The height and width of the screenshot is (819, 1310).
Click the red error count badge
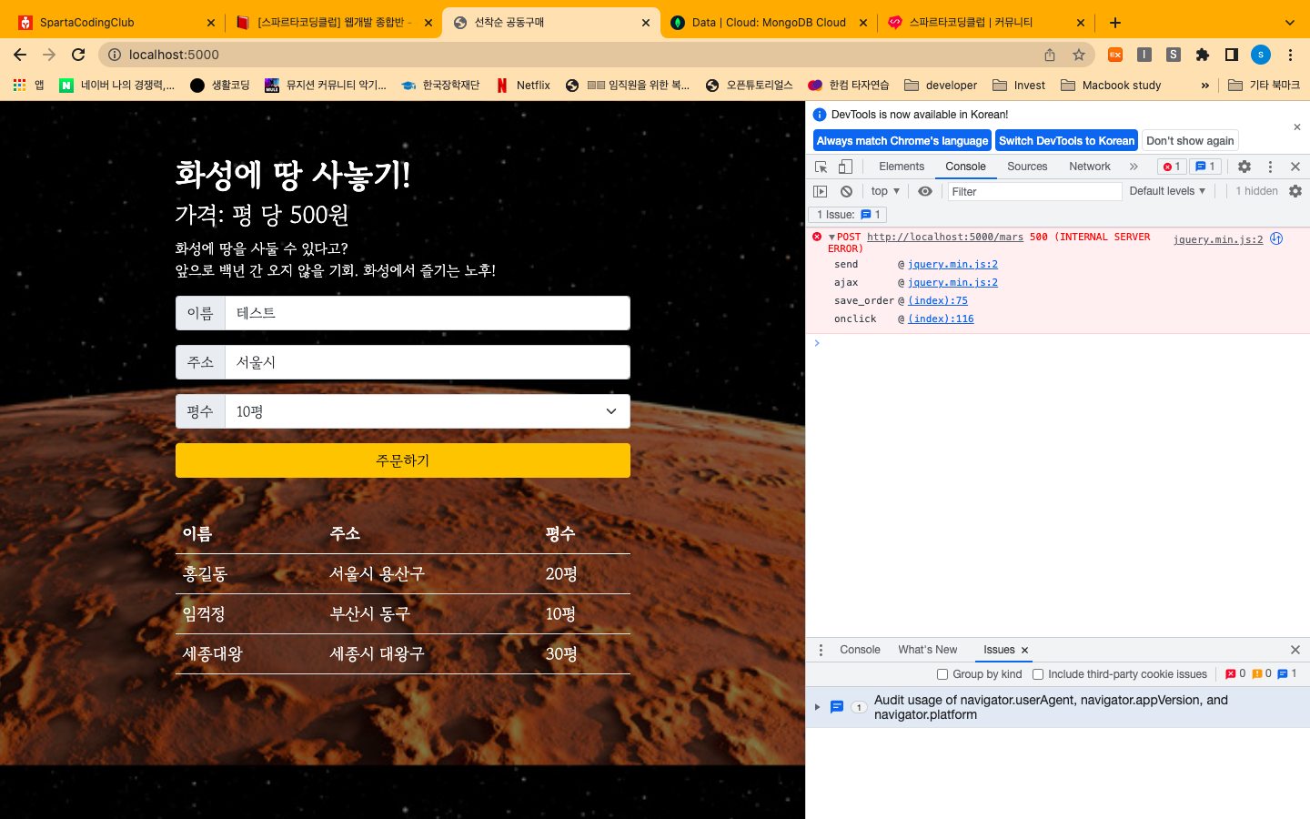coord(1172,167)
